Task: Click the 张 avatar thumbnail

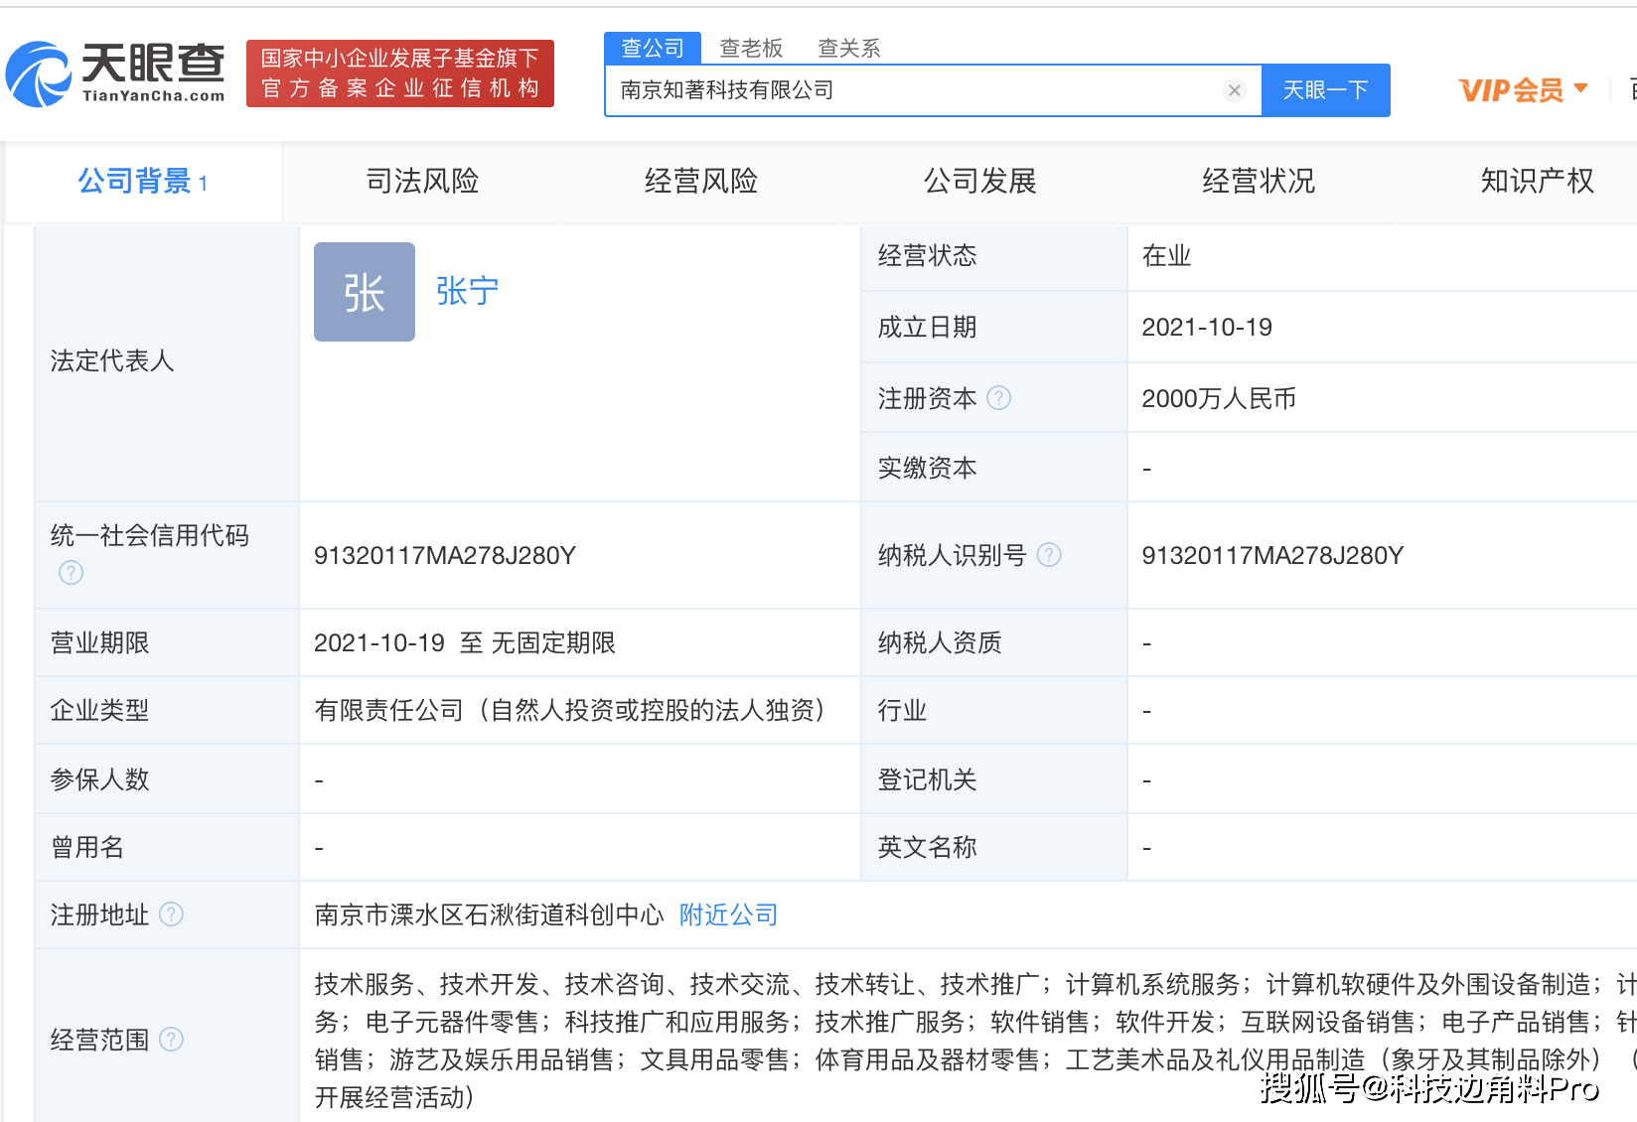Action: (x=365, y=292)
